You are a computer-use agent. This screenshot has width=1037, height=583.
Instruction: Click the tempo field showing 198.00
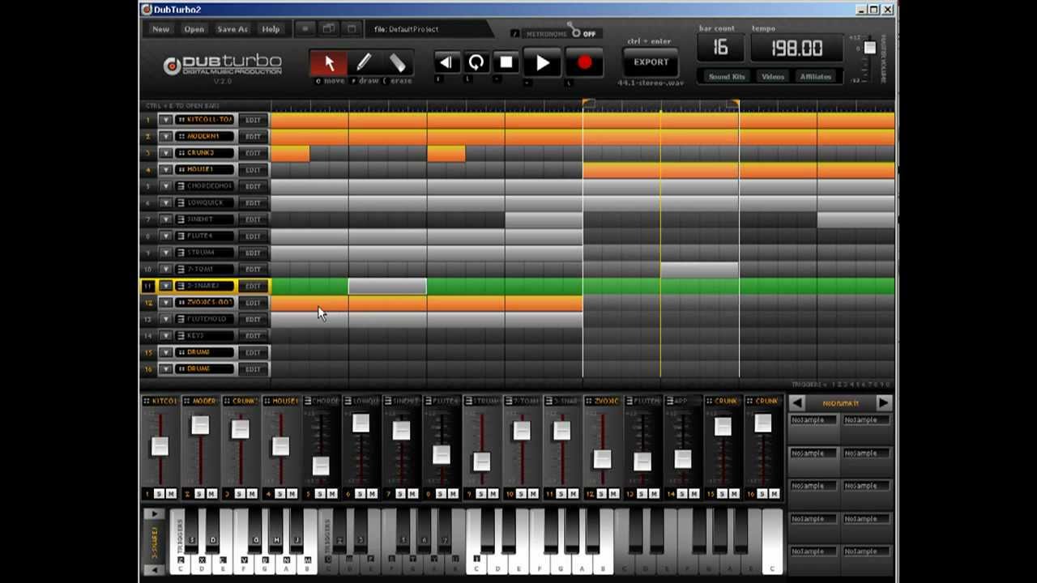tap(796, 48)
